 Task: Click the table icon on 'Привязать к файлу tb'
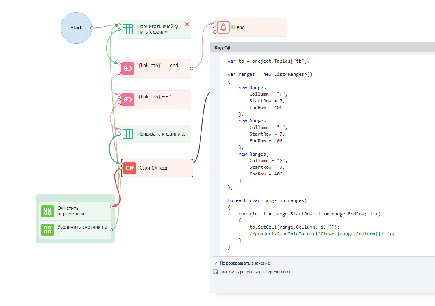pos(128,134)
